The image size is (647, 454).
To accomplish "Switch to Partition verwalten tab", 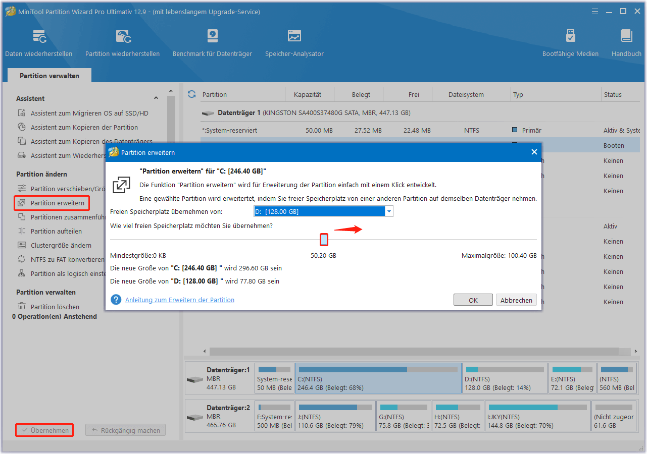I will 49,76.
